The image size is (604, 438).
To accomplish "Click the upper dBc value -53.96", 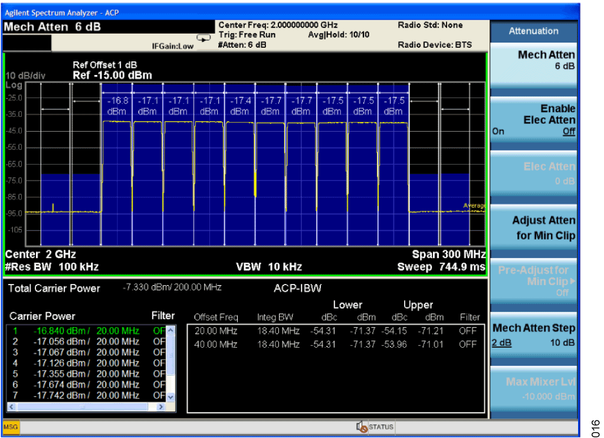I will [394, 344].
